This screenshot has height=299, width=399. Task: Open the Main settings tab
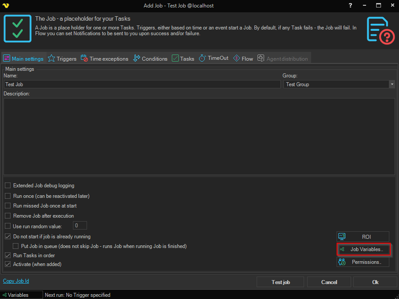click(x=23, y=58)
